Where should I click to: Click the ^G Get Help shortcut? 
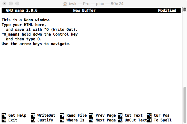coord(14,115)
